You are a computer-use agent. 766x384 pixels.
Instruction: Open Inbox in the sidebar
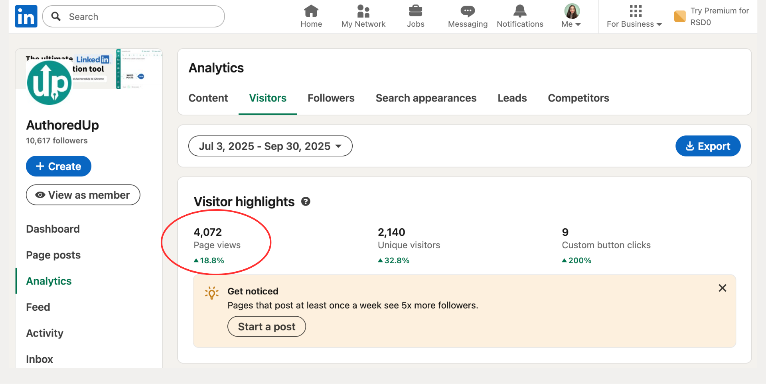(39, 359)
